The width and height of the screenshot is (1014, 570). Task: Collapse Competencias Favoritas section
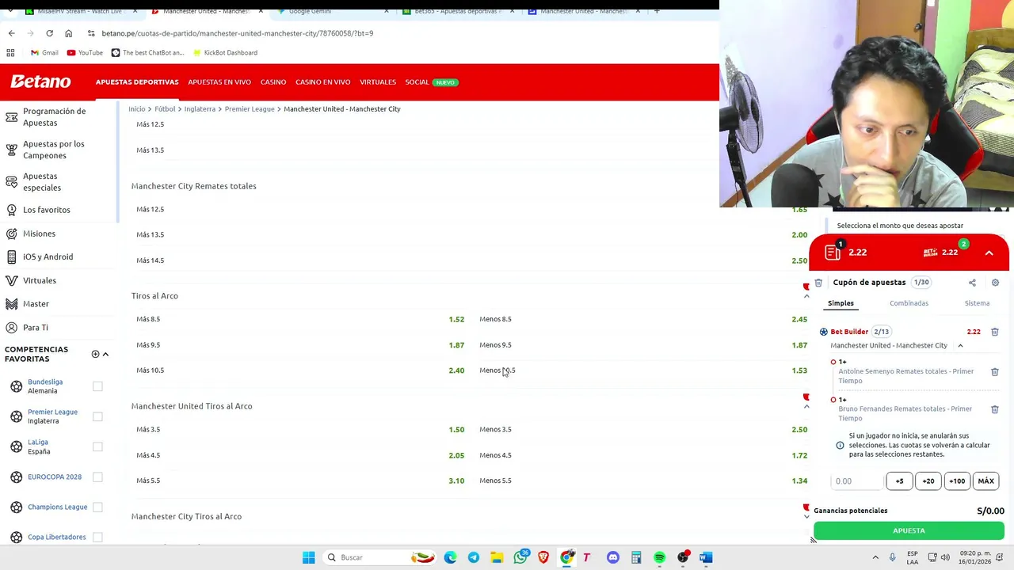tap(105, 354)
